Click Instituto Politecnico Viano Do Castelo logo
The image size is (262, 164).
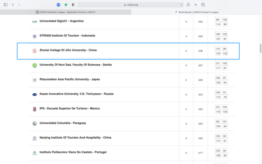(35, 153)
